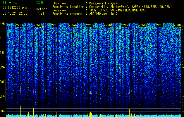Click the Receiving antenna label
The height and width of the screenshot is (117, 184).
[67, 14]
